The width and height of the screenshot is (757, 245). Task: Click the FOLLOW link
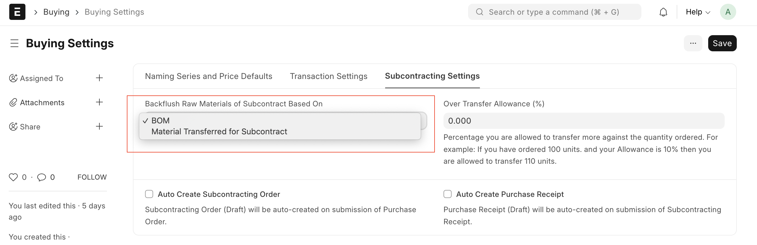pyautogui.click(x=92, y=177)
